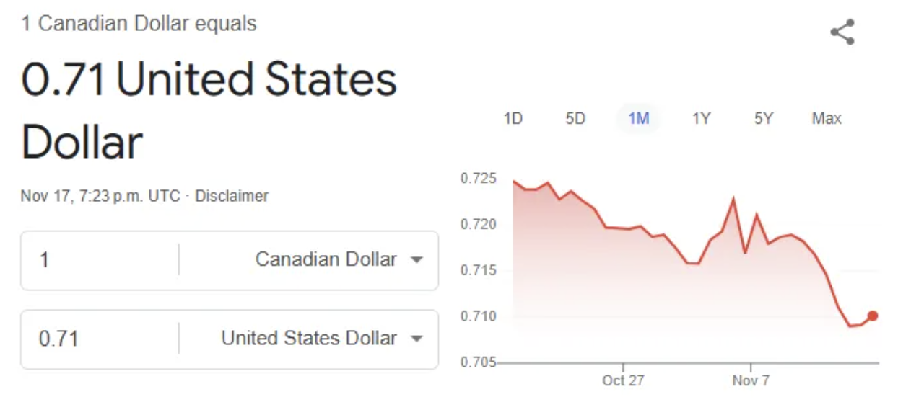898x415 pixels.
Task: Click the Nov 7 date axis label
Action: tap(751, 380)
